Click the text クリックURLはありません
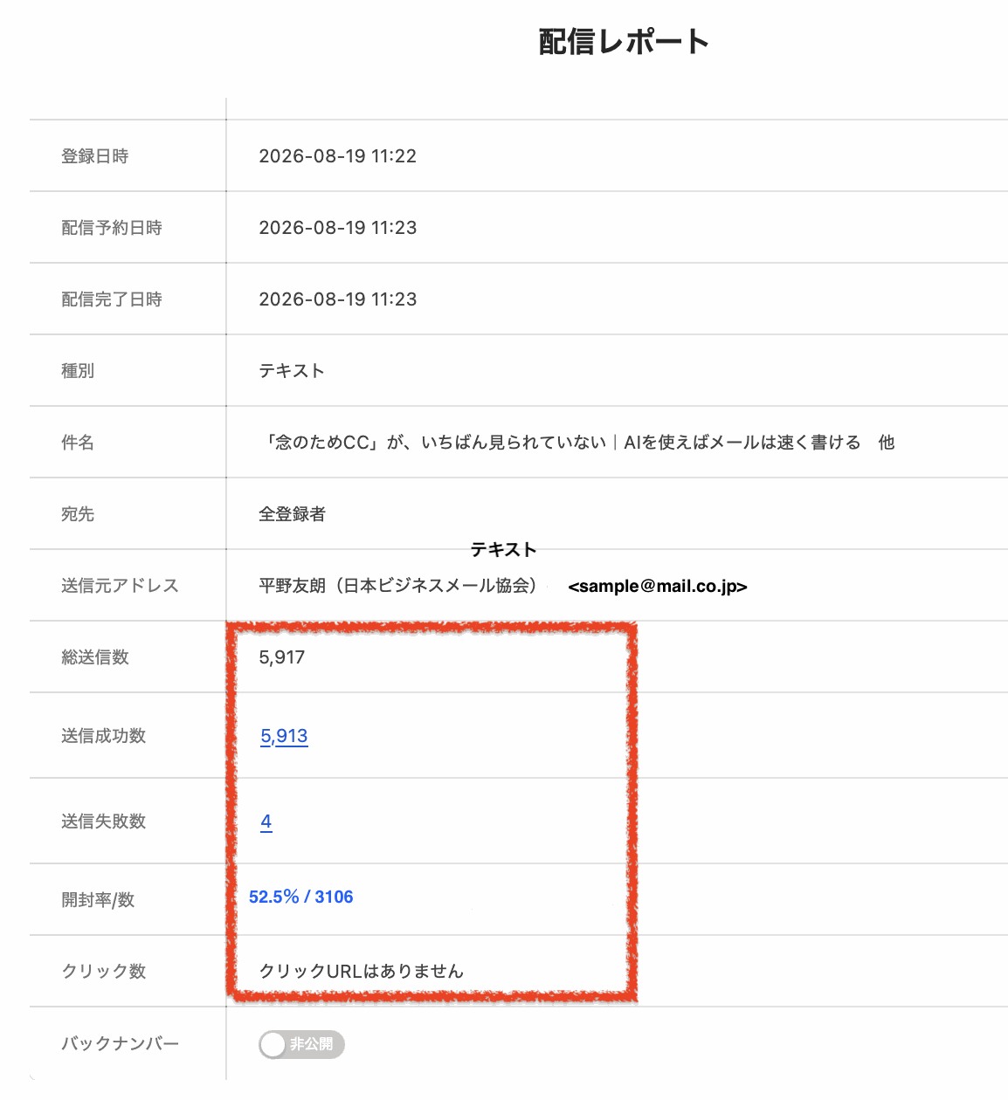1008x1100 pixels. tap(362, 972)
